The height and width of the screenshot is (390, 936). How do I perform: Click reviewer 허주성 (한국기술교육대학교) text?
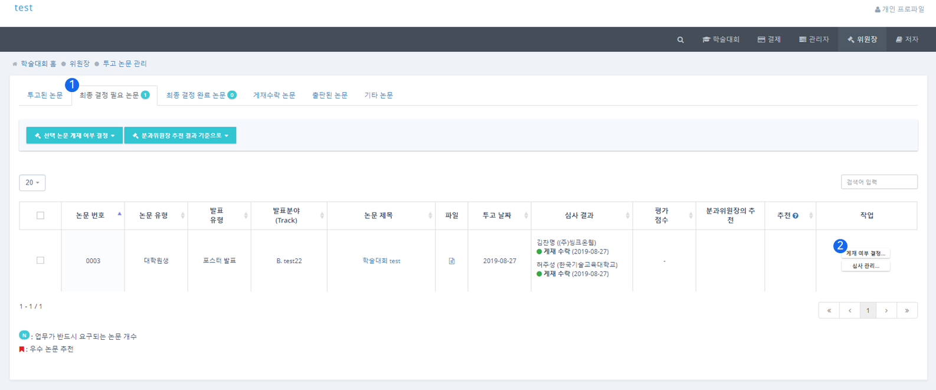(x=577, y=265)
